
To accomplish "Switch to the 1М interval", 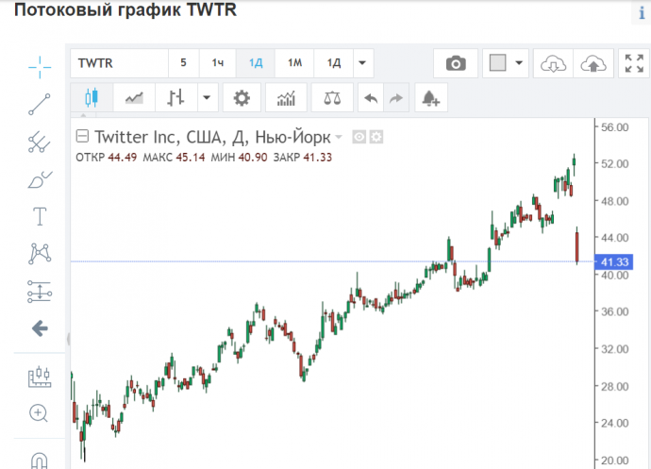I will tap(294, 63).
